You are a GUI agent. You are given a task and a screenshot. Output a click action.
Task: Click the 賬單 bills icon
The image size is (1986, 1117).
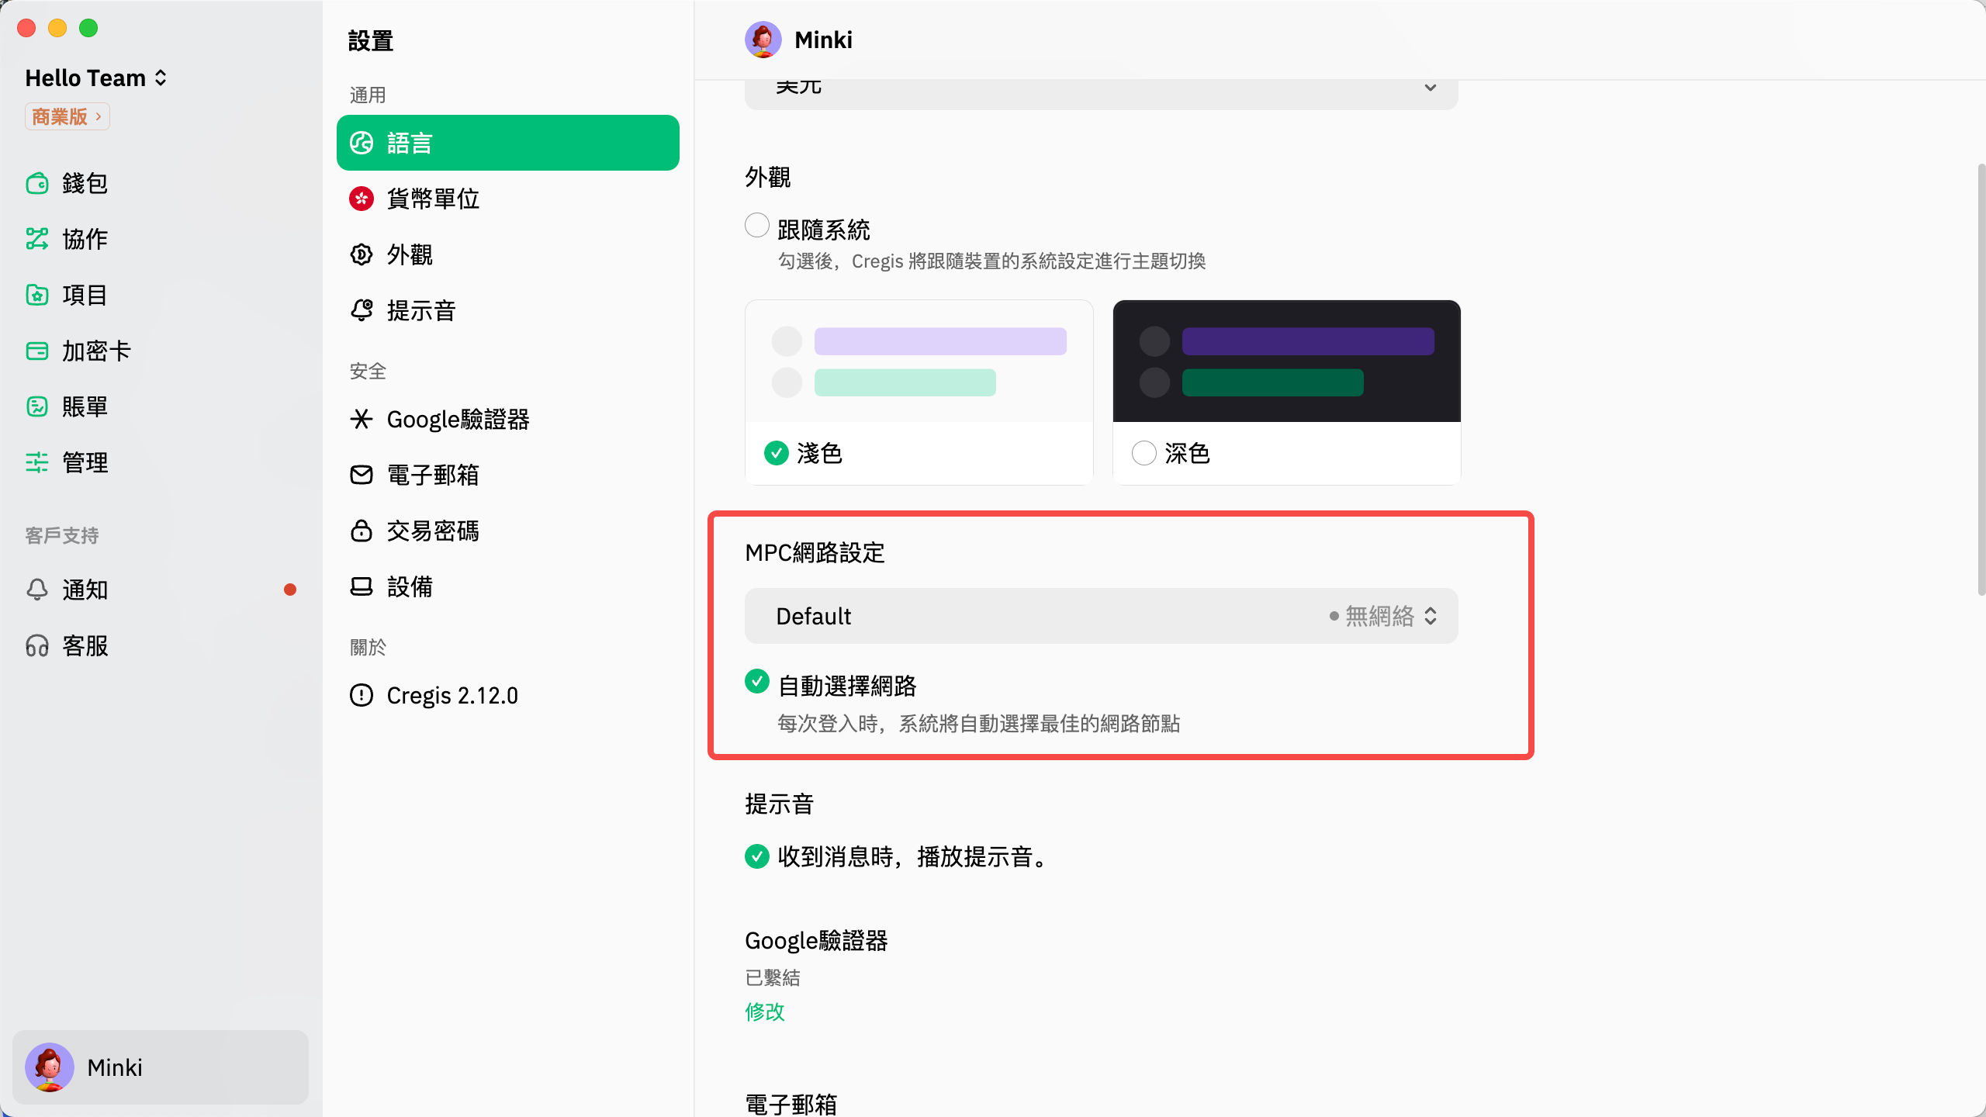click(37, 406)
